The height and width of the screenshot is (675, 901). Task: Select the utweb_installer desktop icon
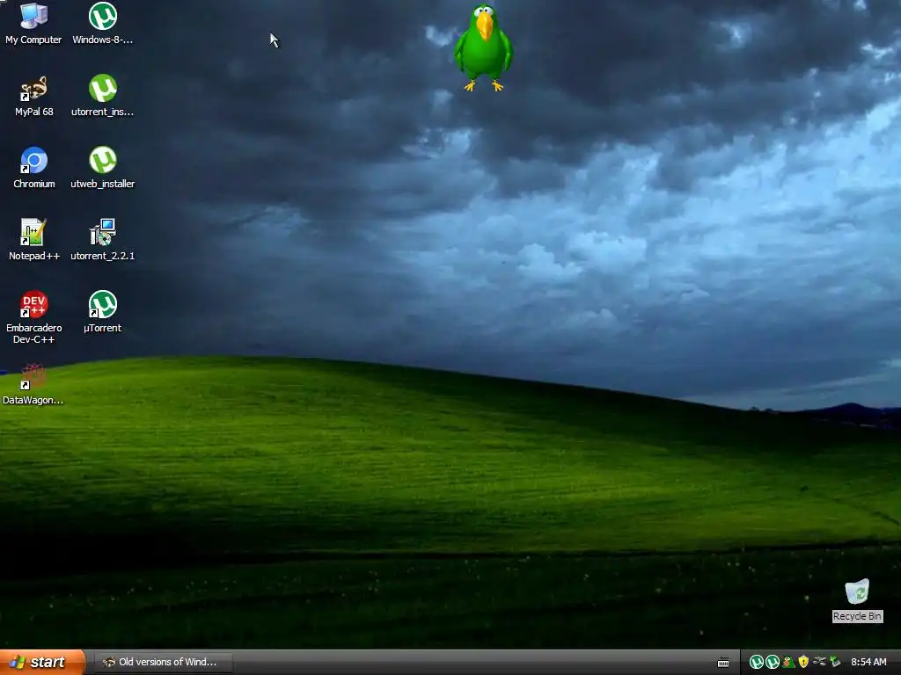tap(102, 168)
